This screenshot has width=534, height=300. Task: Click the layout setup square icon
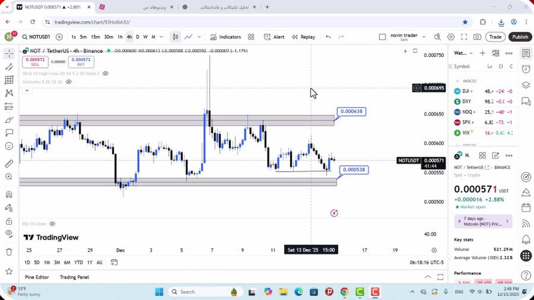point(382,37)
